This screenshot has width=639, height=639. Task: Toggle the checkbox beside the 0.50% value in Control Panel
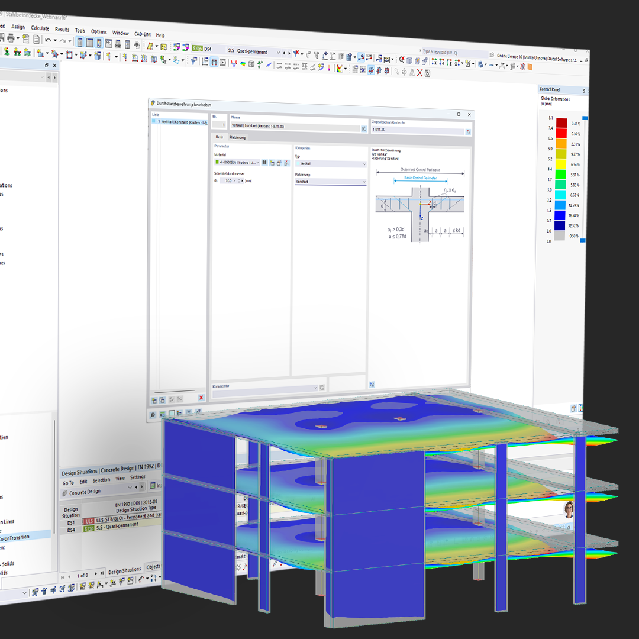click(x=583, y=241)
